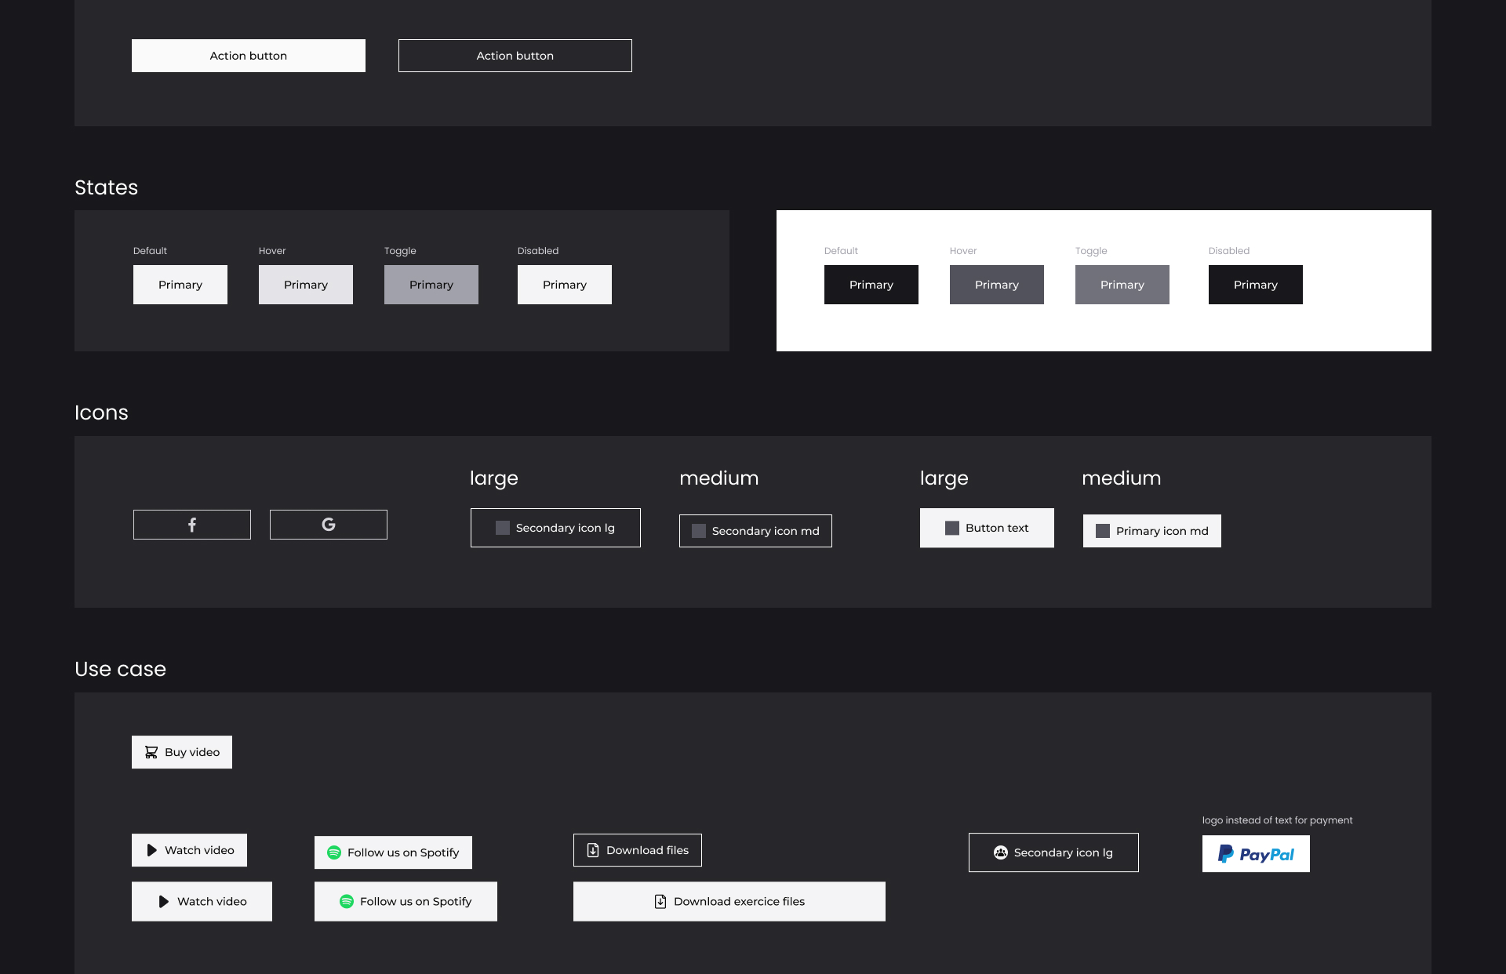
Task: Click the Hover label on the white panel
Action: click(x=963, y=251)
